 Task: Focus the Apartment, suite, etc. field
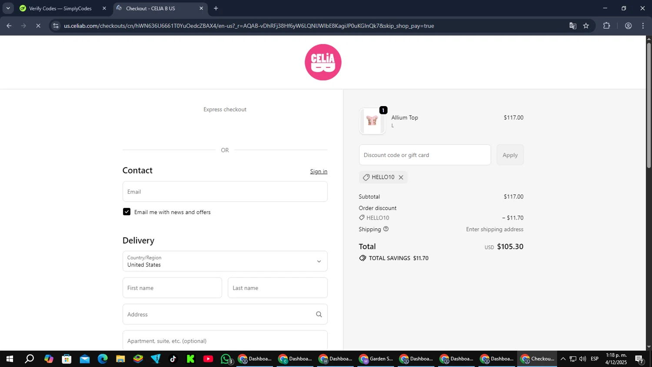(x=225, y=340)
